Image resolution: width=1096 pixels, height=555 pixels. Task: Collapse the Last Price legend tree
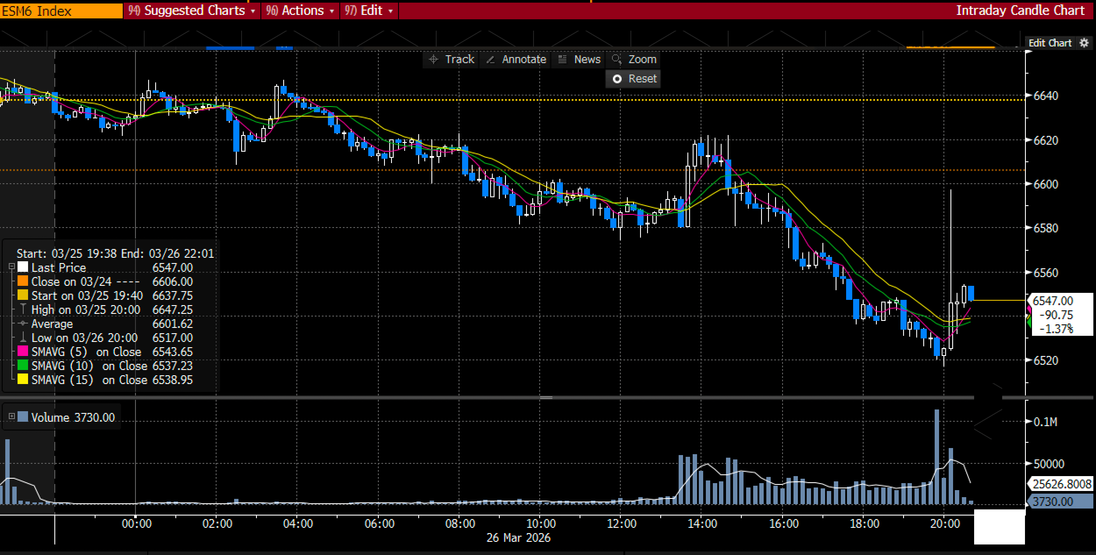(x=12, y=267)
